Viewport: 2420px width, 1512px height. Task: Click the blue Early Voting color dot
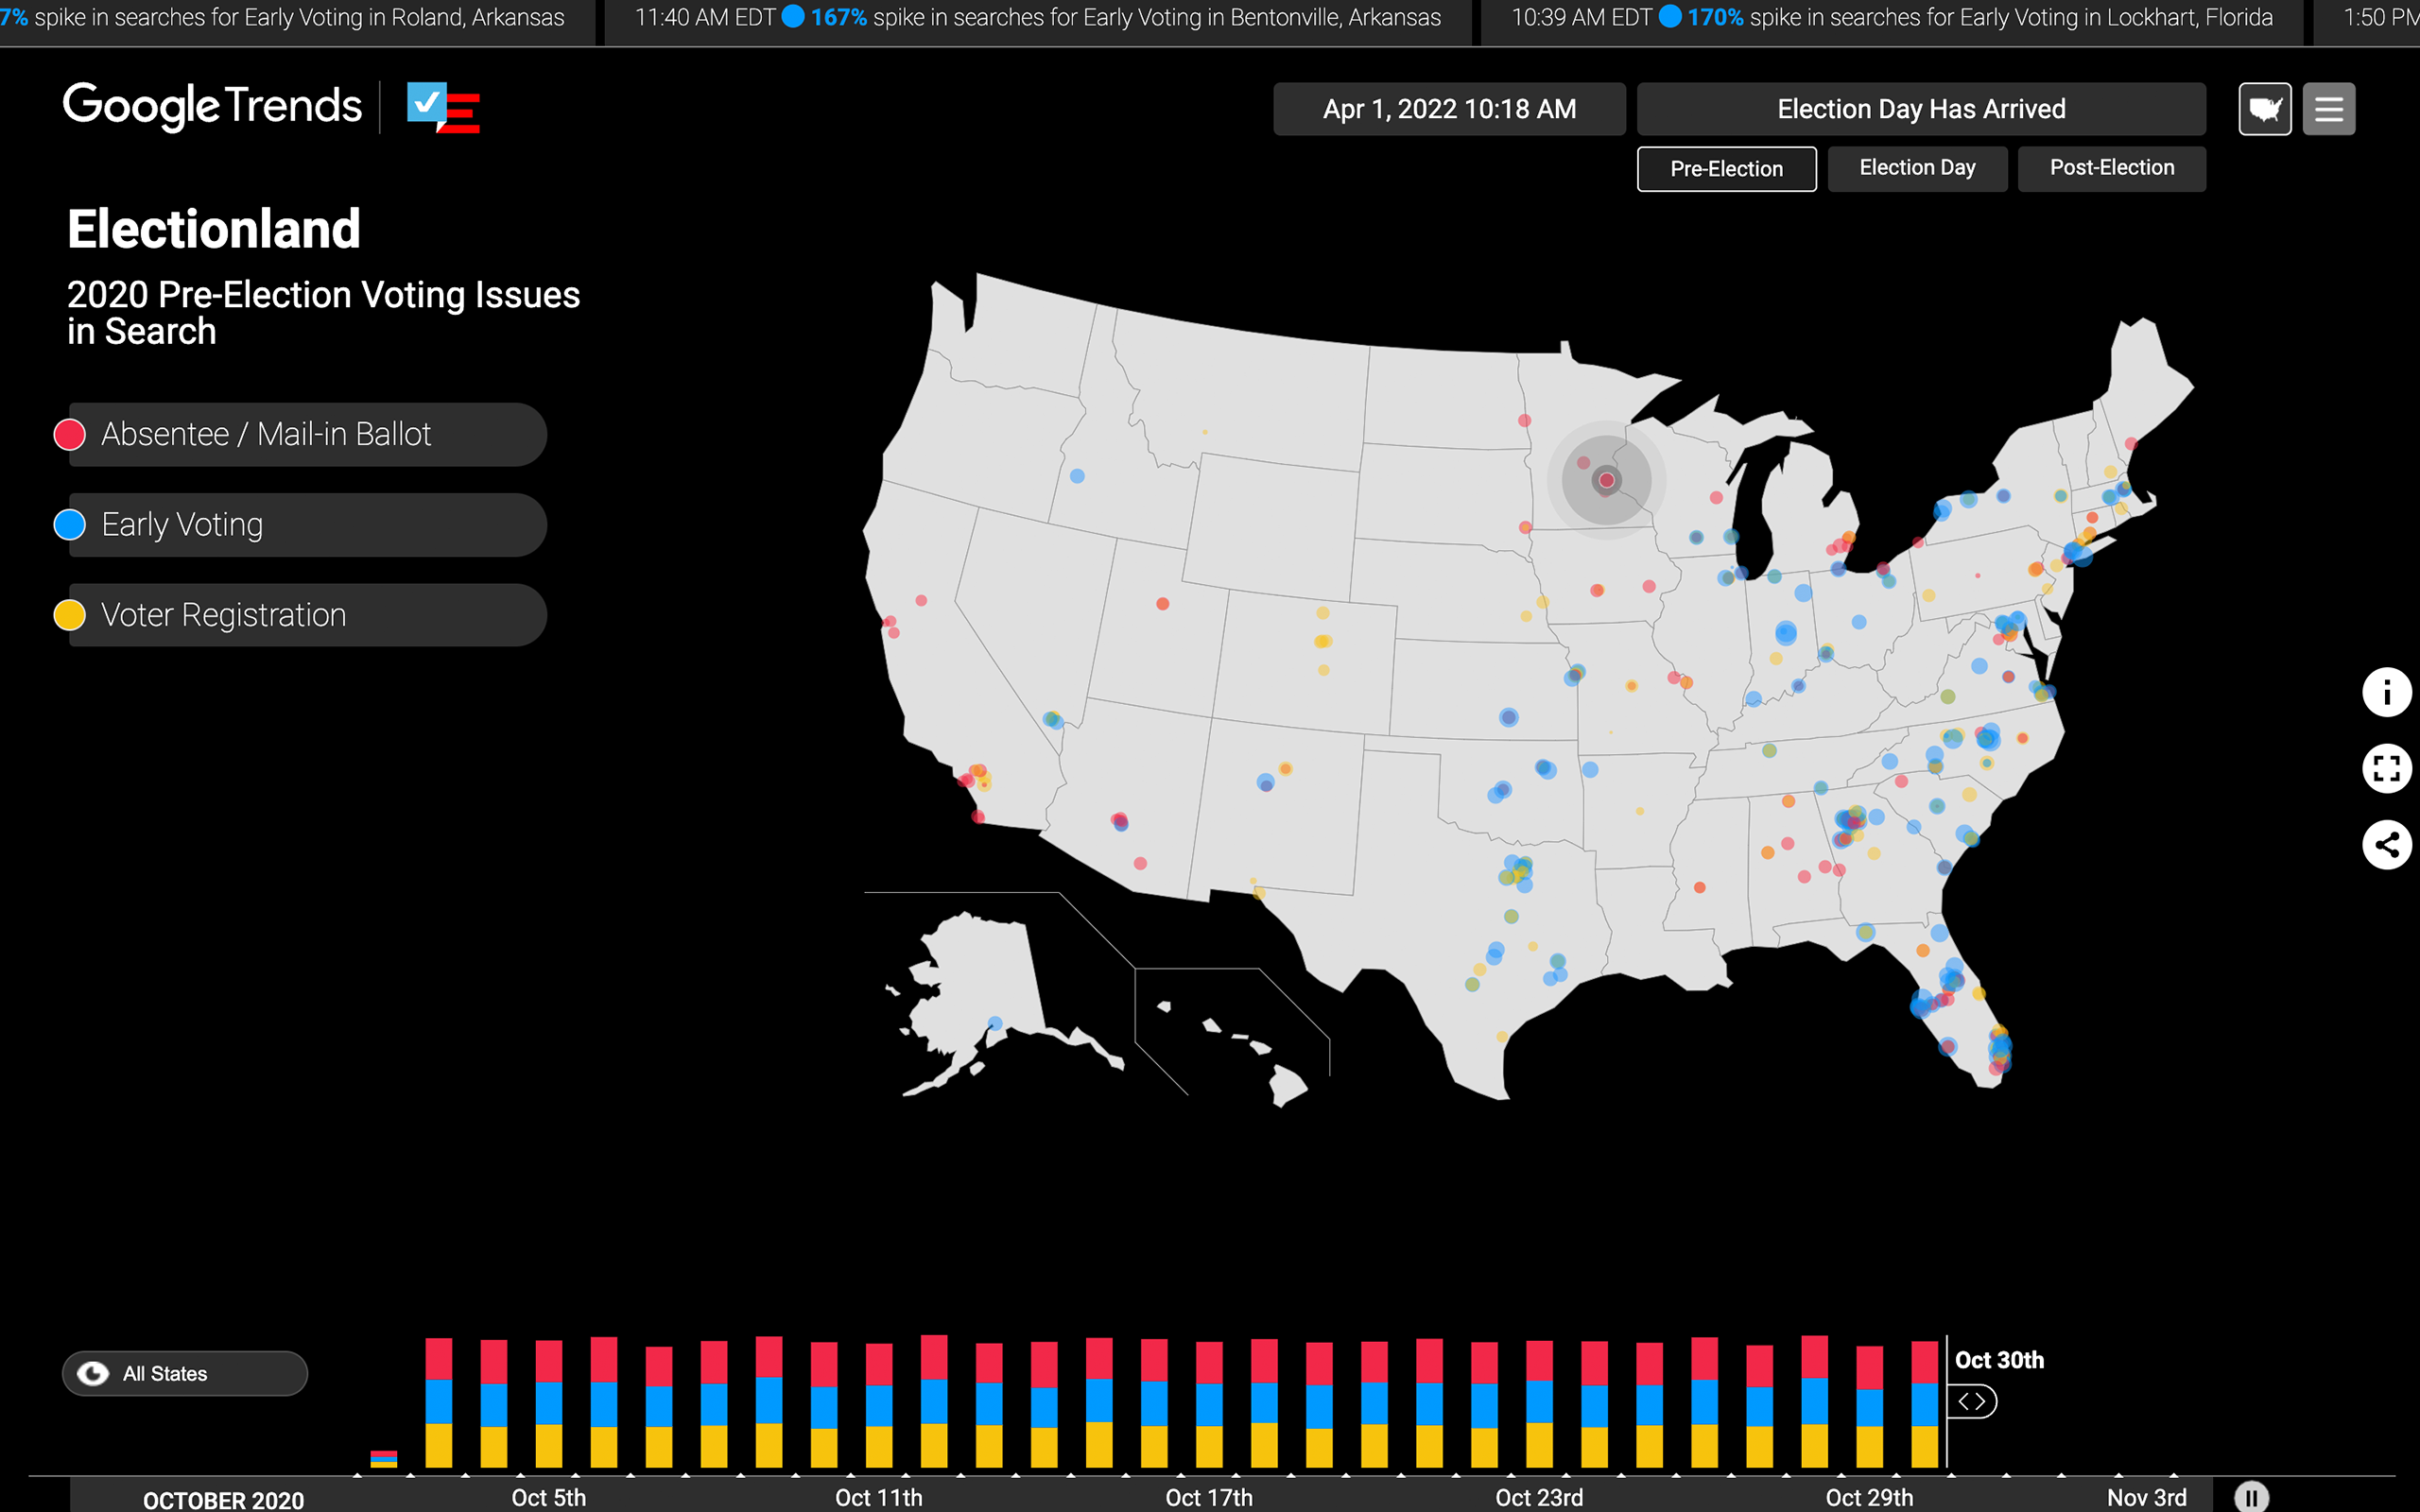[69, 524]
